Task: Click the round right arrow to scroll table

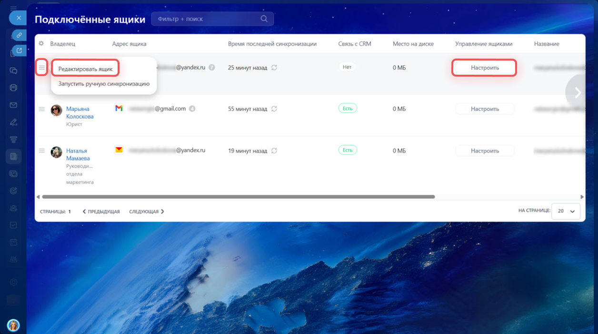Action: [578, 93]
